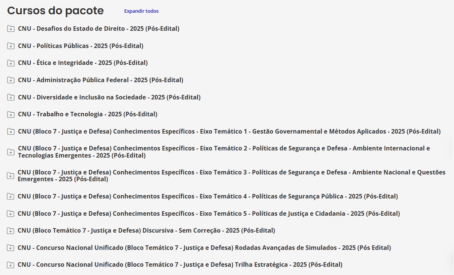Expand Rodadas Avançadas de Simulados course title

[x=204, y=248]
